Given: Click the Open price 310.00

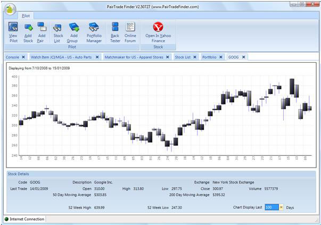Looking at the screenshot, I should [x=100, y=189].
